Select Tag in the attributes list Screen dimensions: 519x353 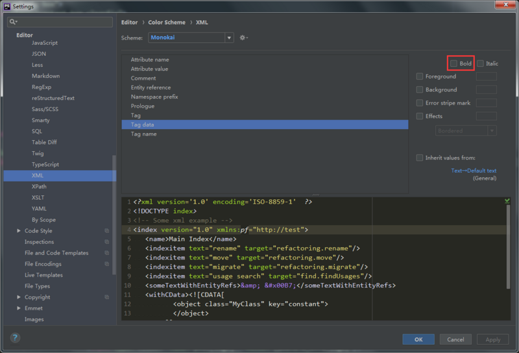point(265,116)
